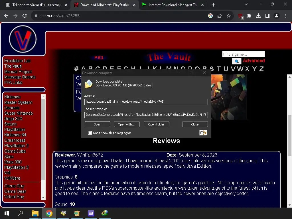Open Message Boards sidebar link
This screenshot has height=219, width=292.
click(20, 77)
